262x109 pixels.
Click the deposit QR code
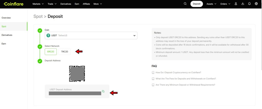(77, 74)
